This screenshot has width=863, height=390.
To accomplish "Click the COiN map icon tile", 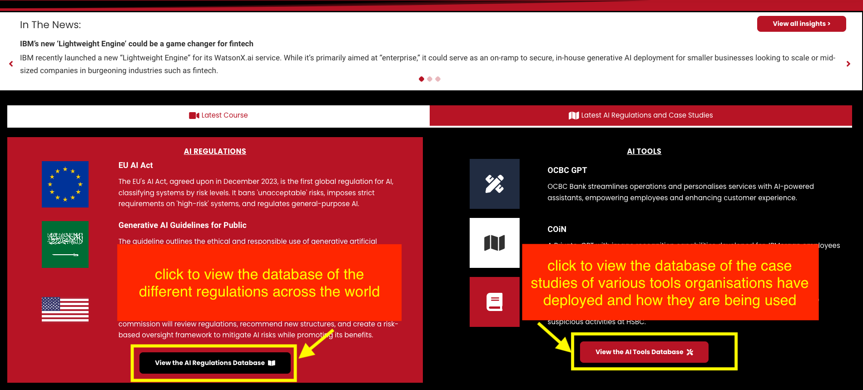I will click(x=495, y=243).
